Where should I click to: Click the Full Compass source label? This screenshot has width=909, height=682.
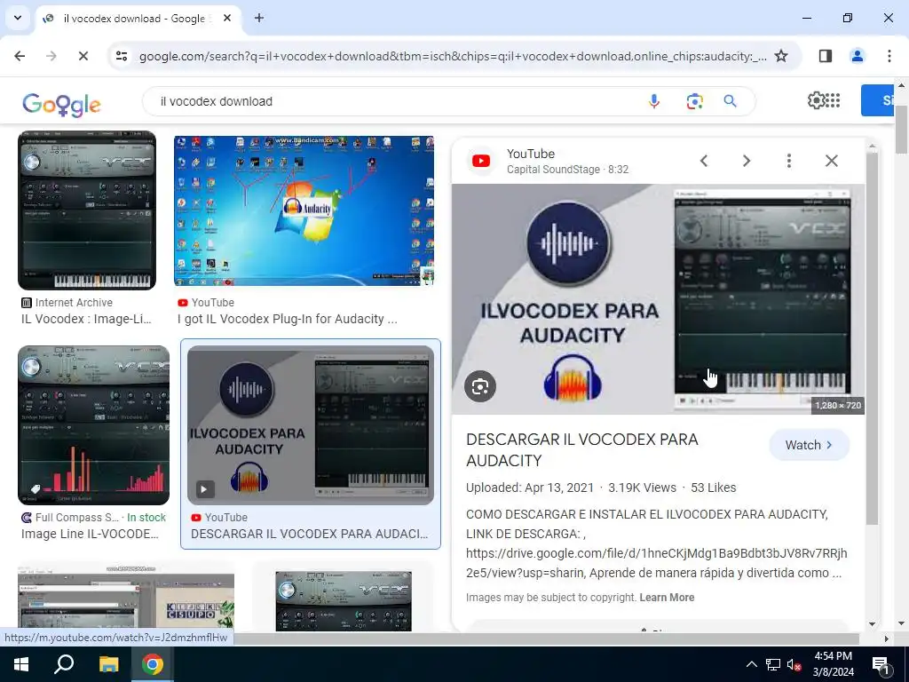point(77,518)
